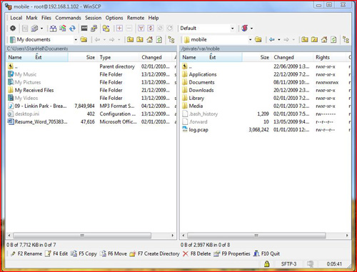Expand the mobile remote directory dropdown

tap(250, 39)
